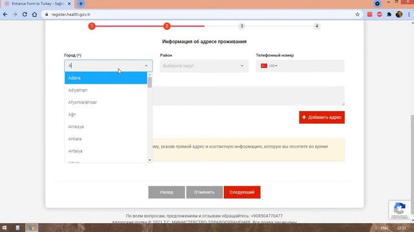Open the Chrome taskbar icon
The height and width of the screenshot is (232, 414).
(32, 227)
